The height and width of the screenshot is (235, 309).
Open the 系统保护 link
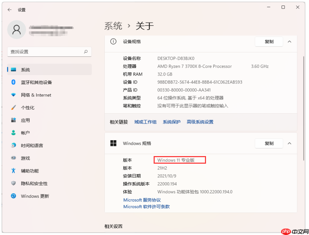coord(171,122)
